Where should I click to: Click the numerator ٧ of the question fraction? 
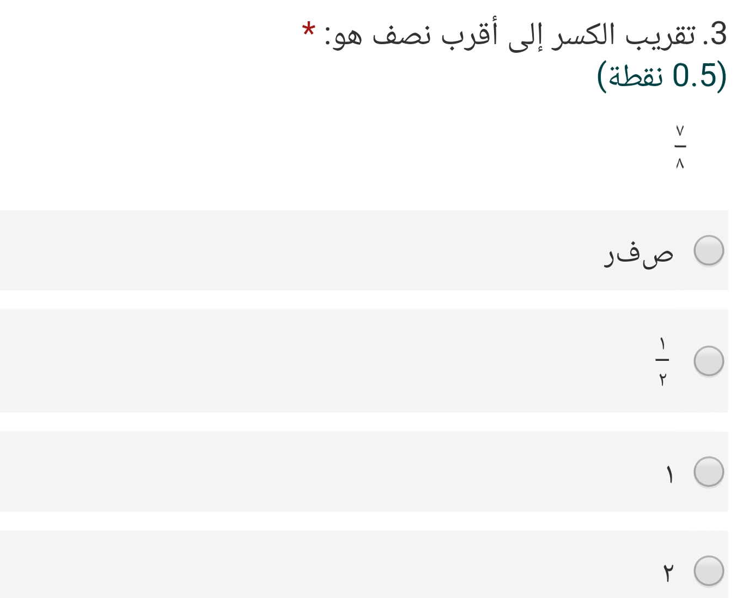pyautogui.click(x=680, y=131)
